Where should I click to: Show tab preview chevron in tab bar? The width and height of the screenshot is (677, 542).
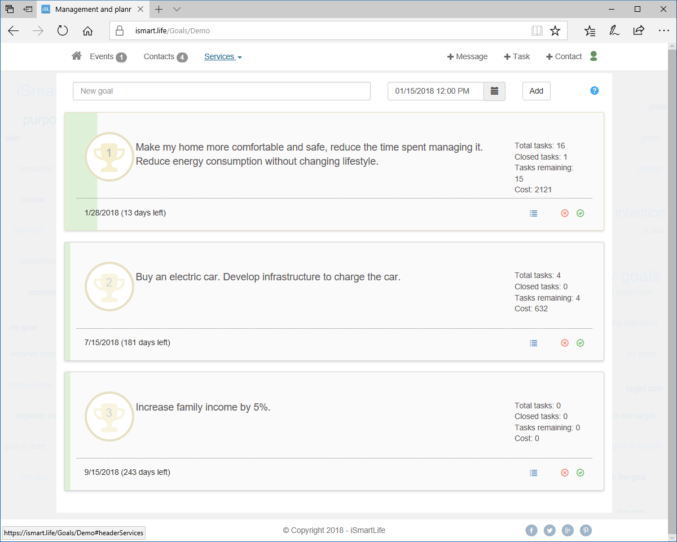[177, 9]
